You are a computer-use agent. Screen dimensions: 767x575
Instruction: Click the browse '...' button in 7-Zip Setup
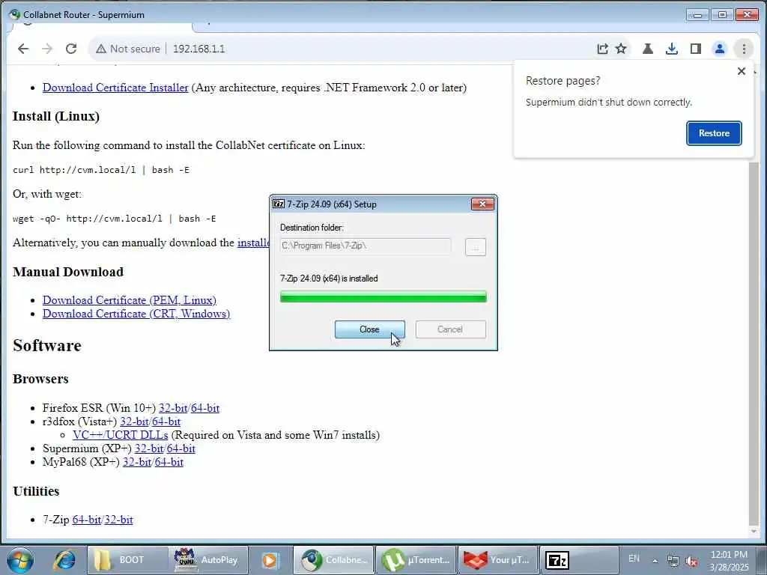[x=476, y=247]
